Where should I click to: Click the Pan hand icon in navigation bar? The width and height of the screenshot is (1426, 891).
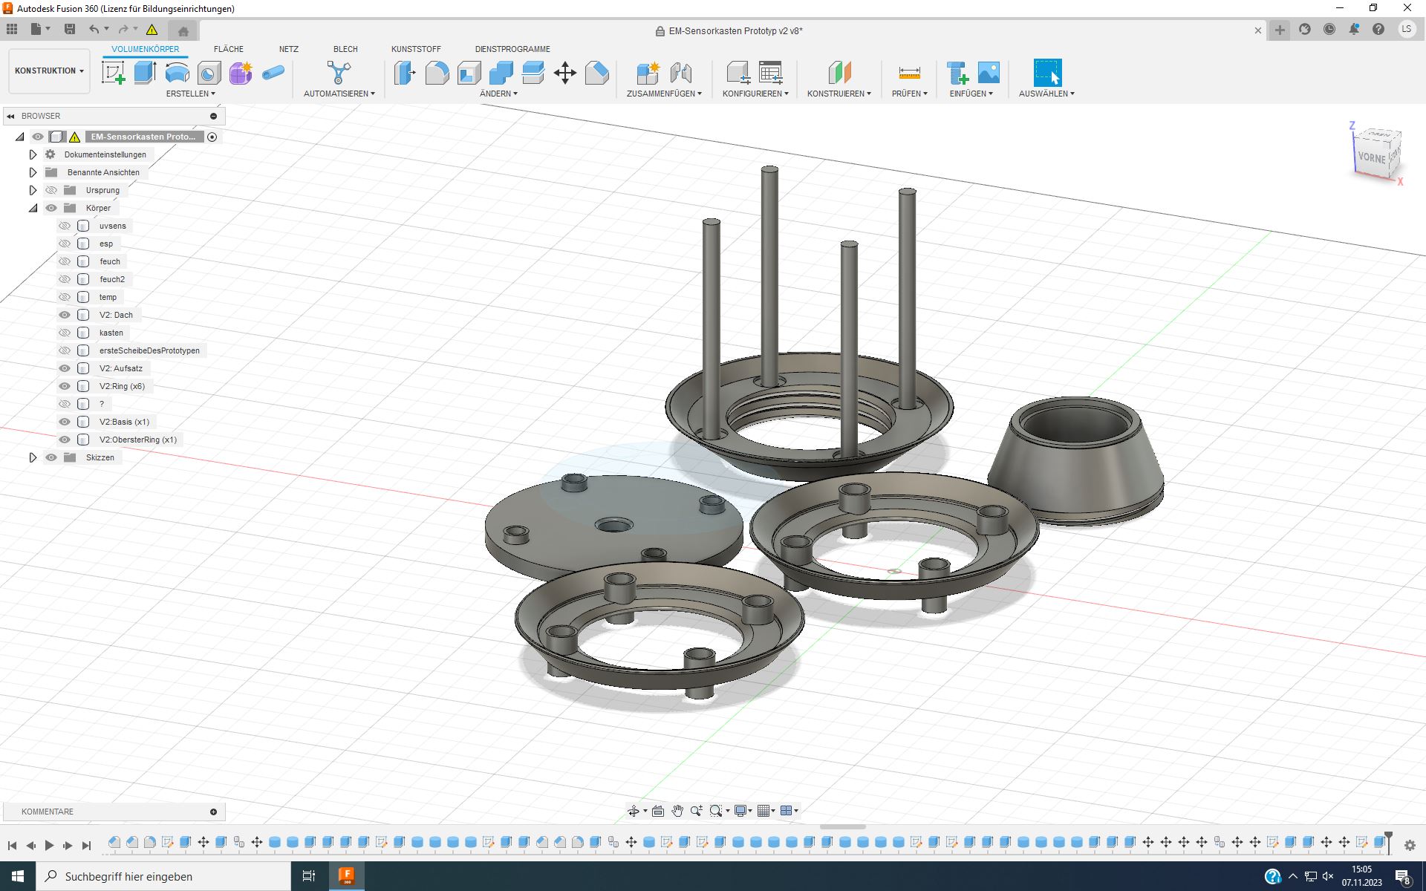point(677,811)
